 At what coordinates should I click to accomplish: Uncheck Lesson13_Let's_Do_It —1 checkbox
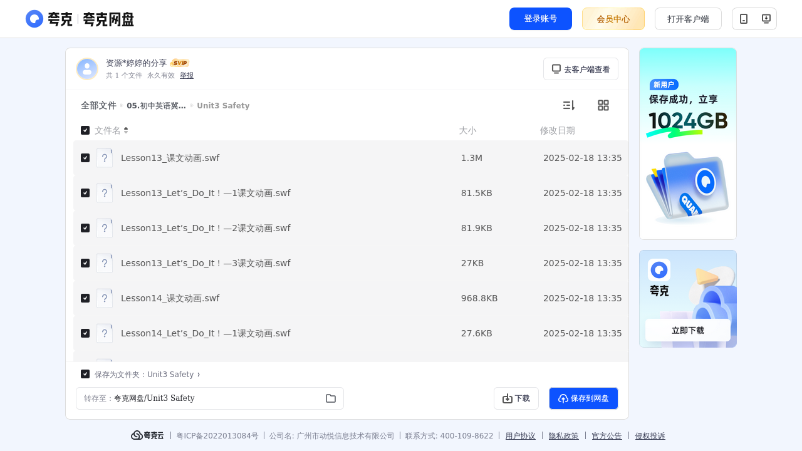coord(85,193)
